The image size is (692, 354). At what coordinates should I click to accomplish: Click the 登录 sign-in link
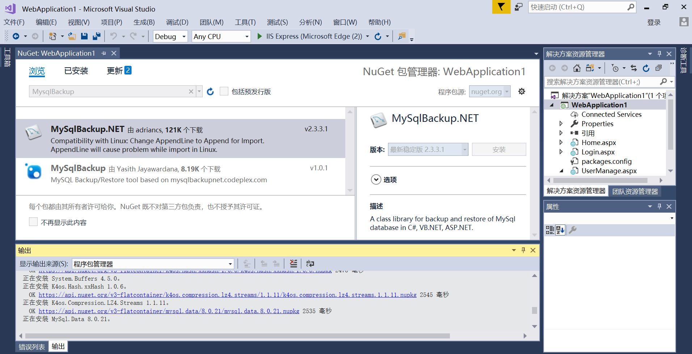click(x=654, y=22)
